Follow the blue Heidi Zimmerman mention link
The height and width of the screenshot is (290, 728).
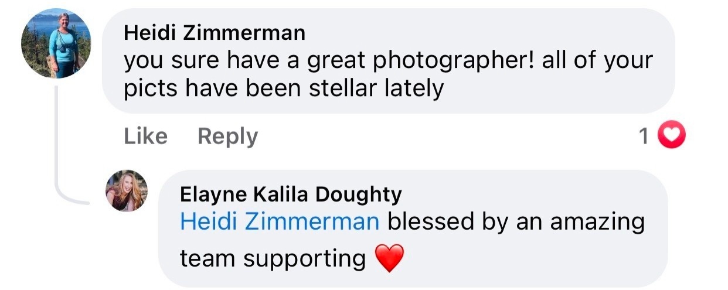[280, 222]
